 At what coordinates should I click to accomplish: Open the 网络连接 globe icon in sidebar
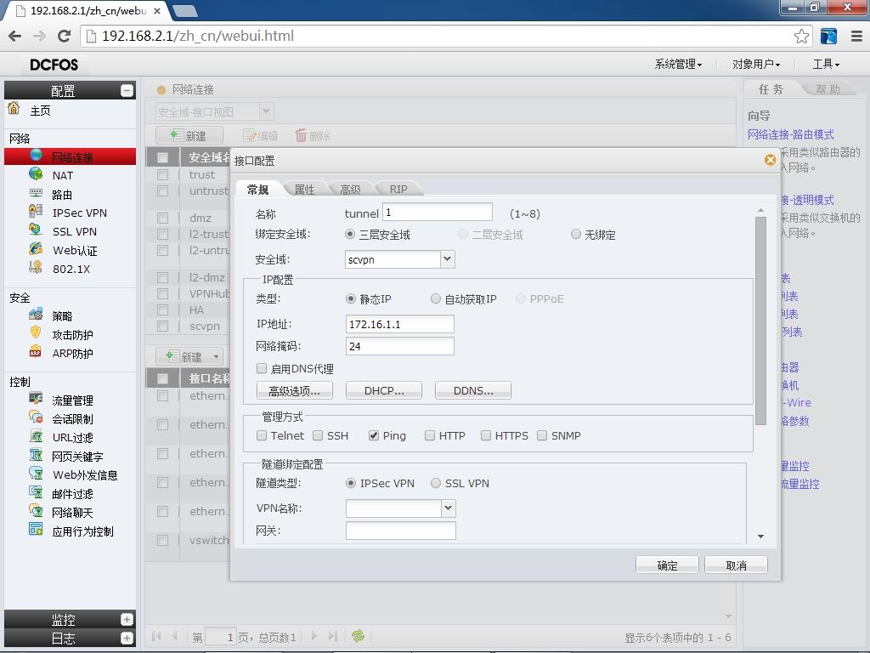coord(36,155)
